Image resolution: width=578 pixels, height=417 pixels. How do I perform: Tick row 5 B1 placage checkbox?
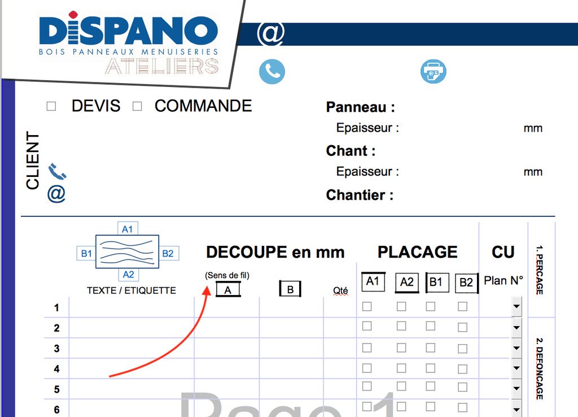431,386
